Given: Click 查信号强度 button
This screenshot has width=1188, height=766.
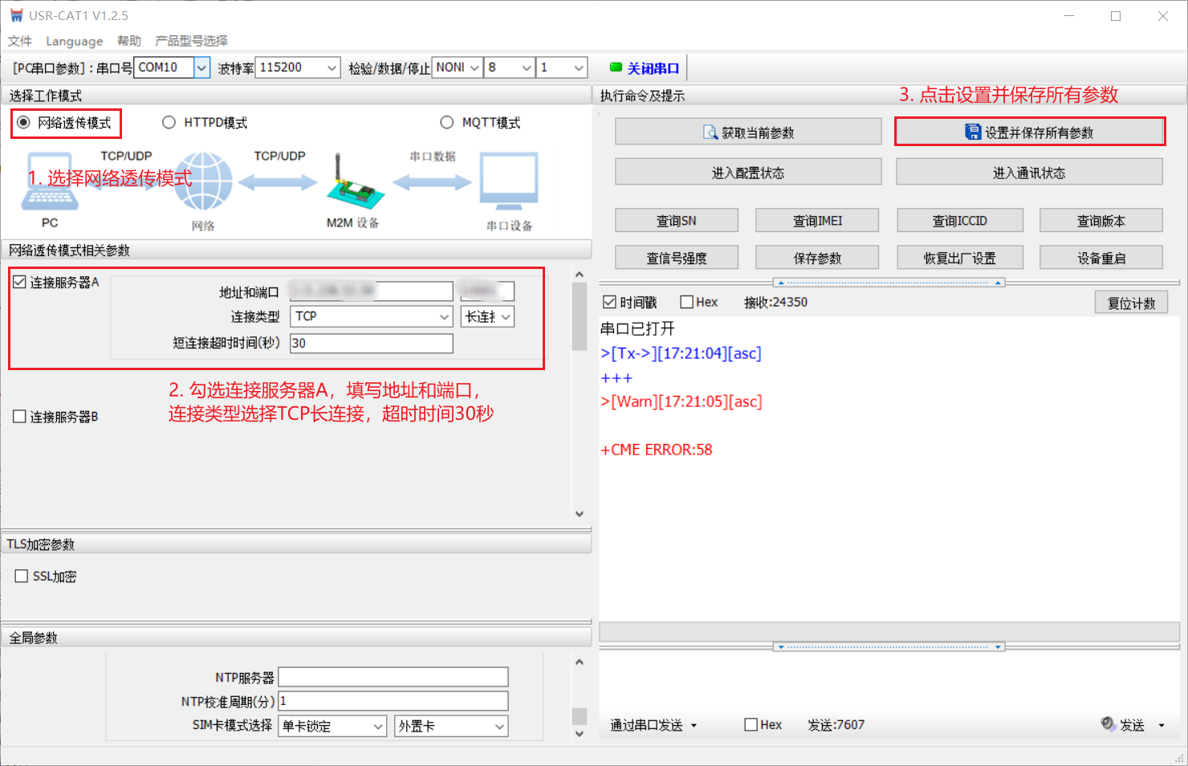Looking at the screenshot, I should pos(677,258).
